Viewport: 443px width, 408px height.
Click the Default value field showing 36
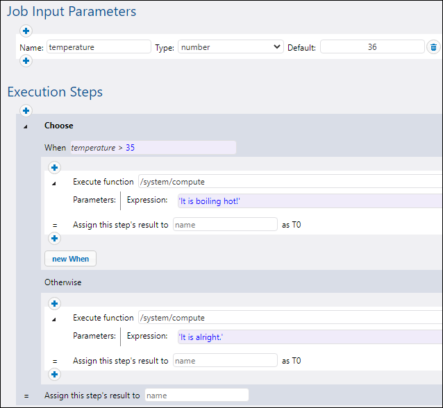[371, 47]
